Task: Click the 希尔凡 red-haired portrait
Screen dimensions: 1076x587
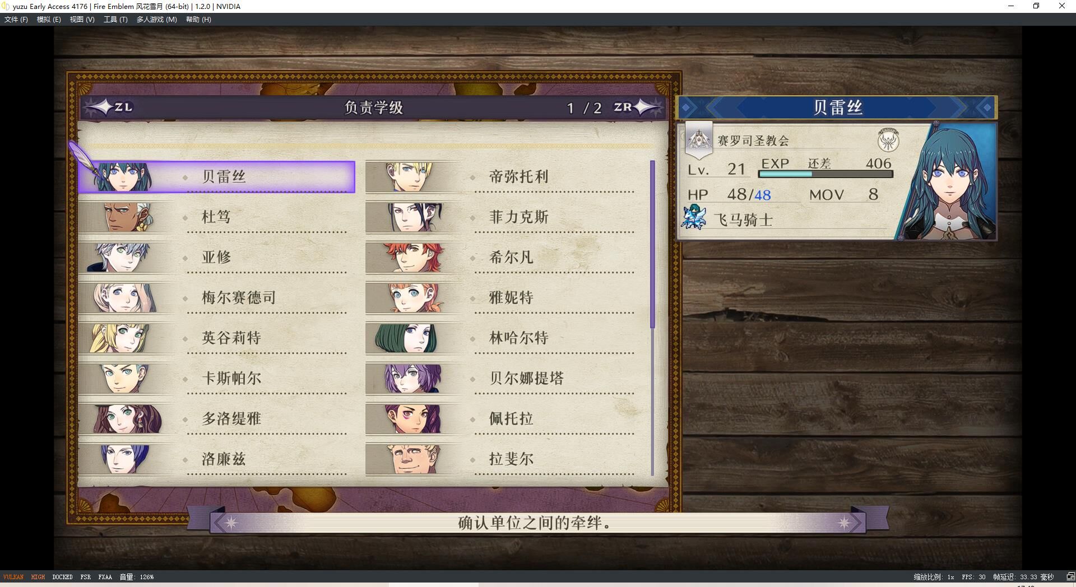Action: click(x=415, y=258)
